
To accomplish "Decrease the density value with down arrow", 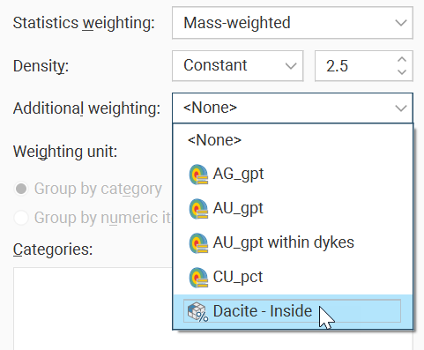I will click(x=402, y=72).
